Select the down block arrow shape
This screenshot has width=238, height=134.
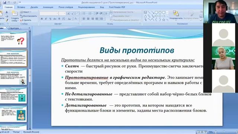click(x=160, y=16)
